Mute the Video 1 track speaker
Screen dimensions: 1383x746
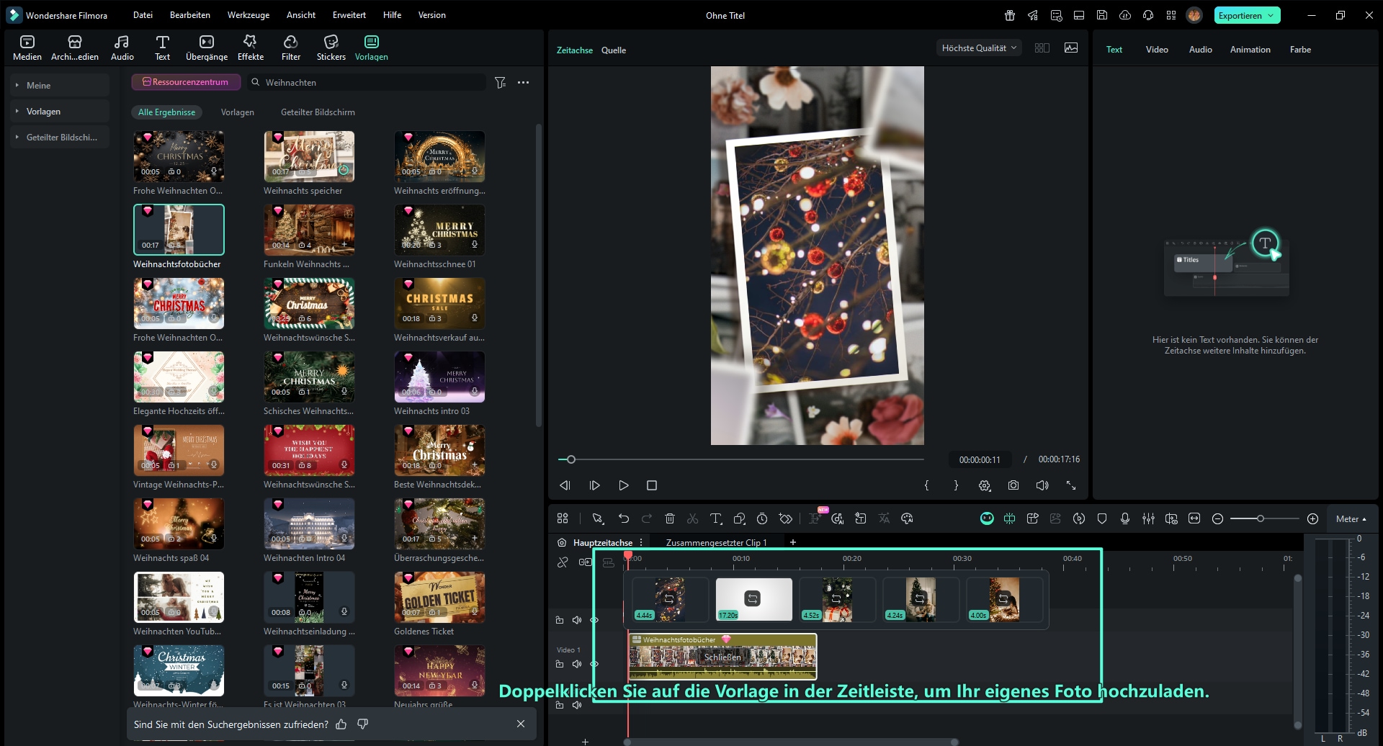[576, 664]
